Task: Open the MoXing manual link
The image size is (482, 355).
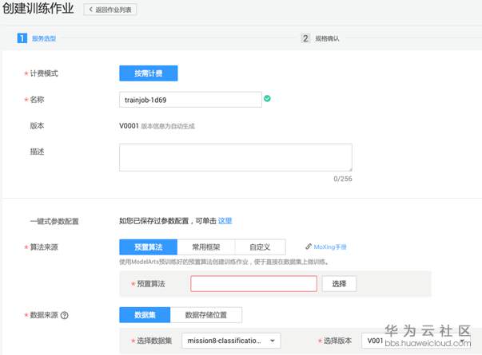Action: (x=330, y=247)
